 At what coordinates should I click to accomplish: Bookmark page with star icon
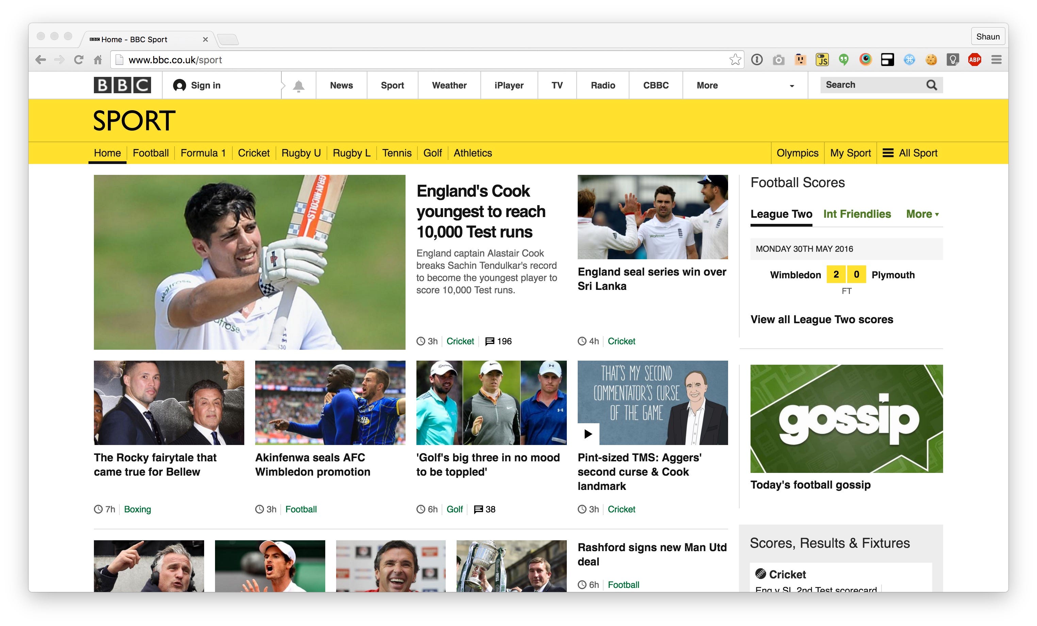tap(735, 60)
